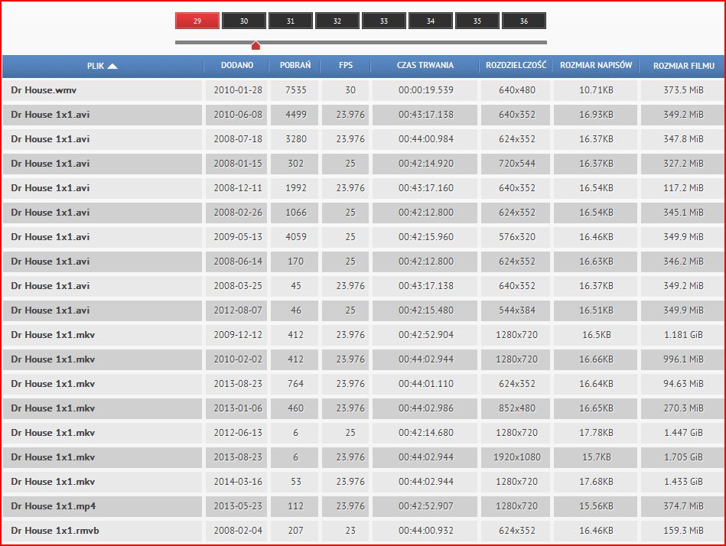
Task: Click subtitle size 17.78KB
Action: coord(597,433)
